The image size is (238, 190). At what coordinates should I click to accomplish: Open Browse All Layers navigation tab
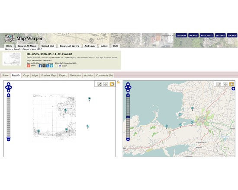click(69, 46)
